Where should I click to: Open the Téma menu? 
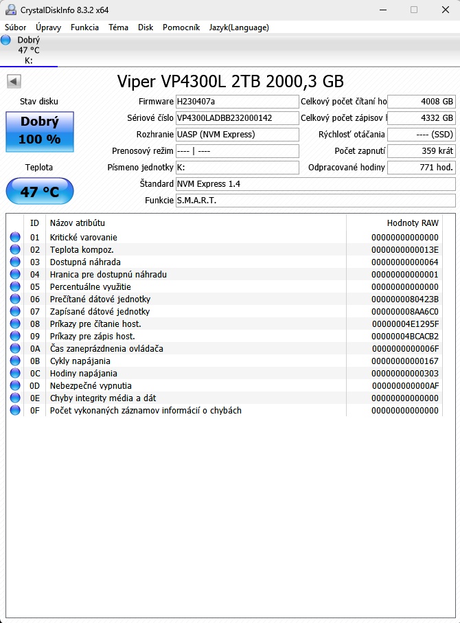(x=118, y=27)
